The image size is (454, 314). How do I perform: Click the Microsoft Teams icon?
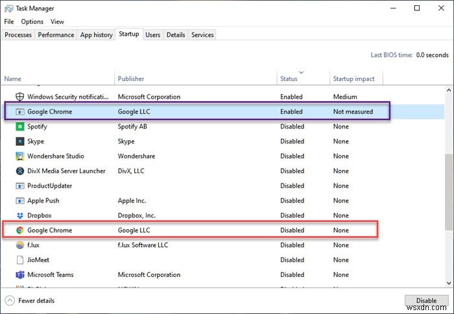tap(19, 274)
